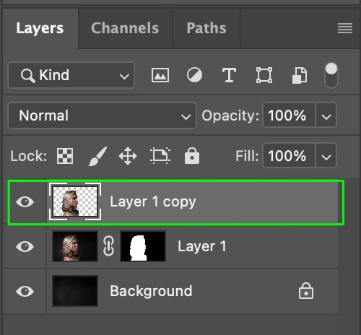The width and height of the screenshot is (361, 335).
Task: Hide Layer 1 visibility eye
Action: point(25,246)
